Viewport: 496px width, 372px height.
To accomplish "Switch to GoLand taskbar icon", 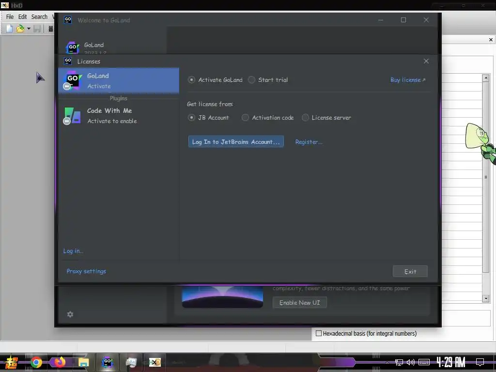I will click(x=107, y=362).
